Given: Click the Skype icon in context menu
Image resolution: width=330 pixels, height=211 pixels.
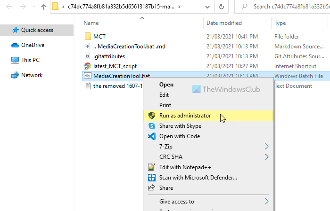Looking at the screenshot, I should point(151,126).
